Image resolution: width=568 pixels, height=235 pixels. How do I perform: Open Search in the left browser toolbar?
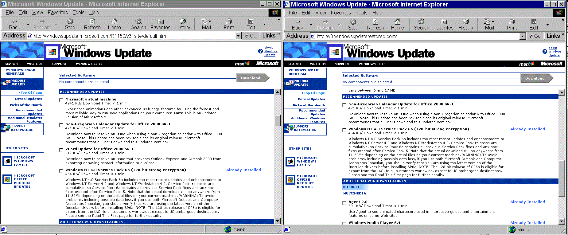tap(138, 22)
